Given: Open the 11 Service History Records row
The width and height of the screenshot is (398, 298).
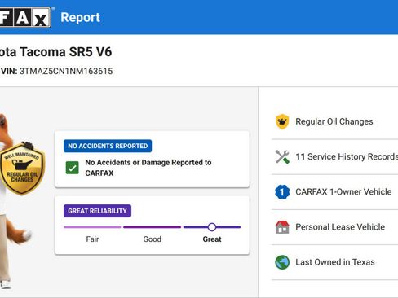Looking at the screenshot, I should 334,157.
